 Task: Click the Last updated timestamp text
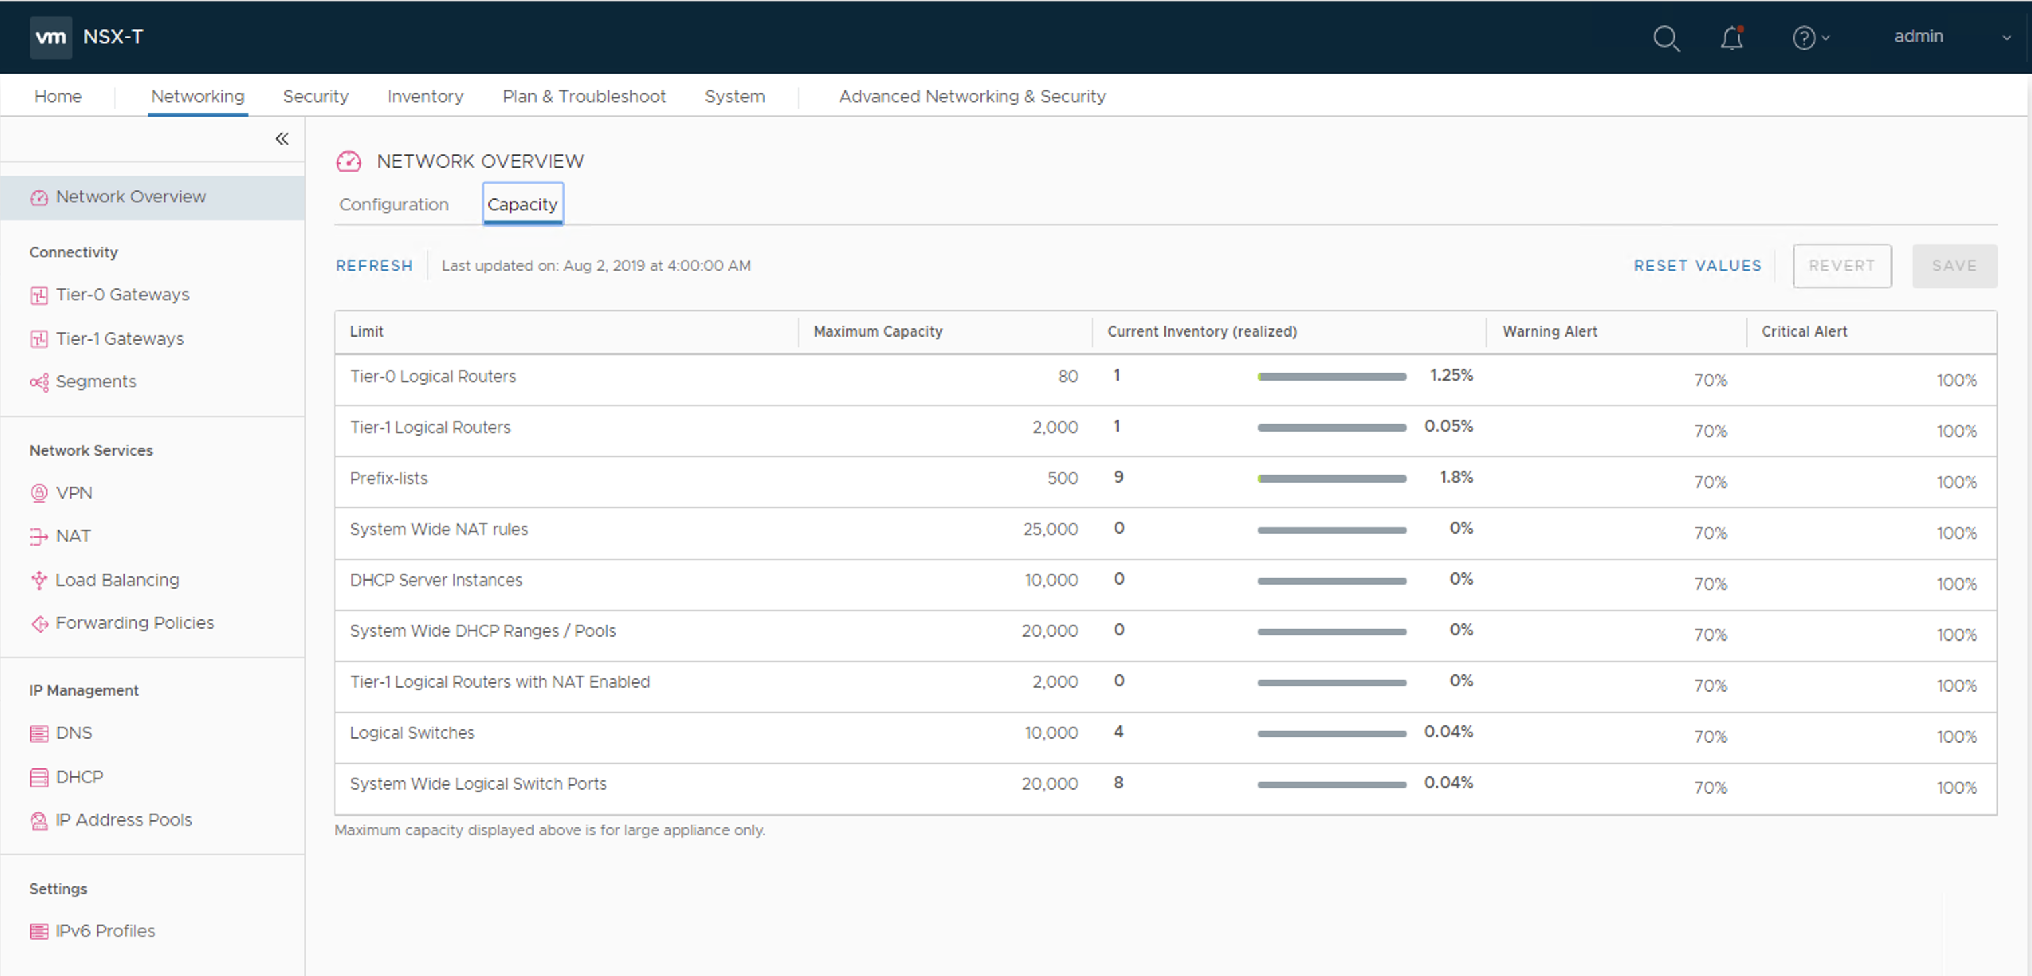(x=596, y=267)
